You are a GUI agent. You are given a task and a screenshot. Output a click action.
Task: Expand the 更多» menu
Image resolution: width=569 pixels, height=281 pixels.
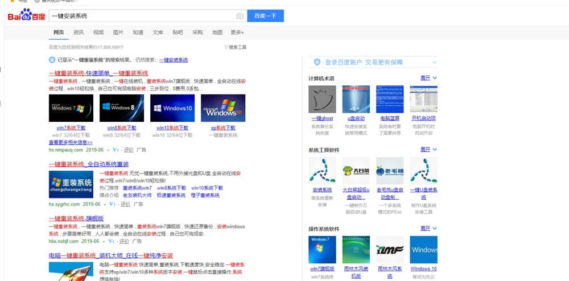click(237, 32)
